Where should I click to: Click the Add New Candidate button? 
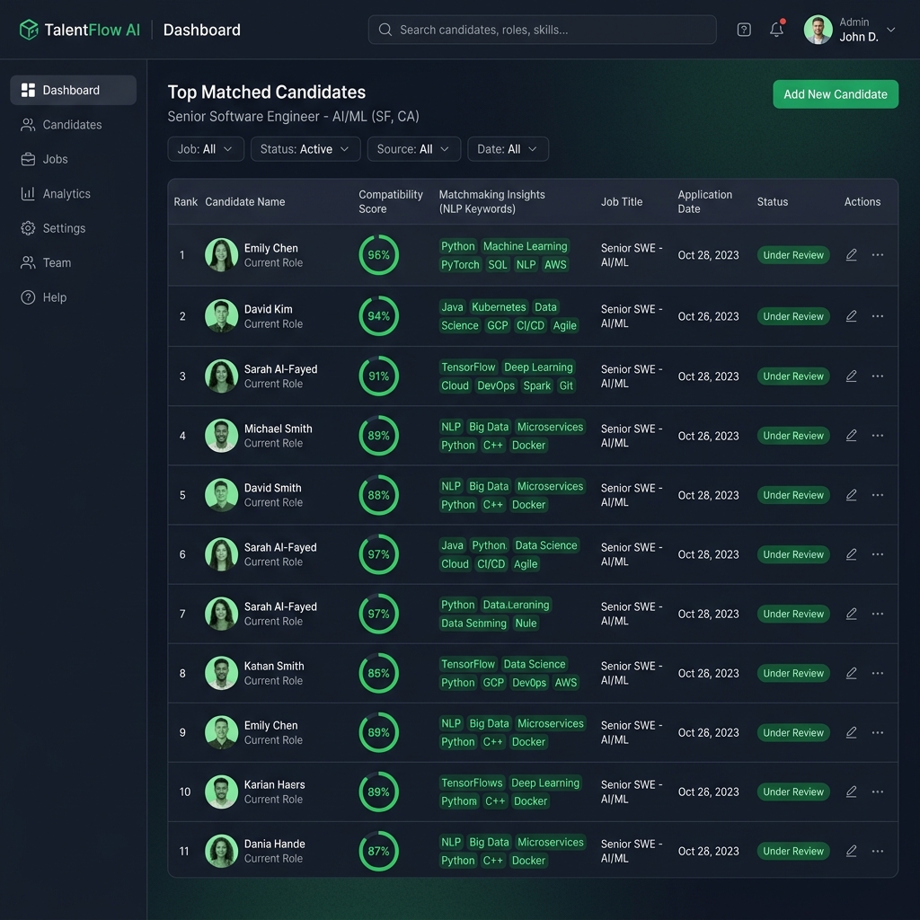(x=836, y=93)
